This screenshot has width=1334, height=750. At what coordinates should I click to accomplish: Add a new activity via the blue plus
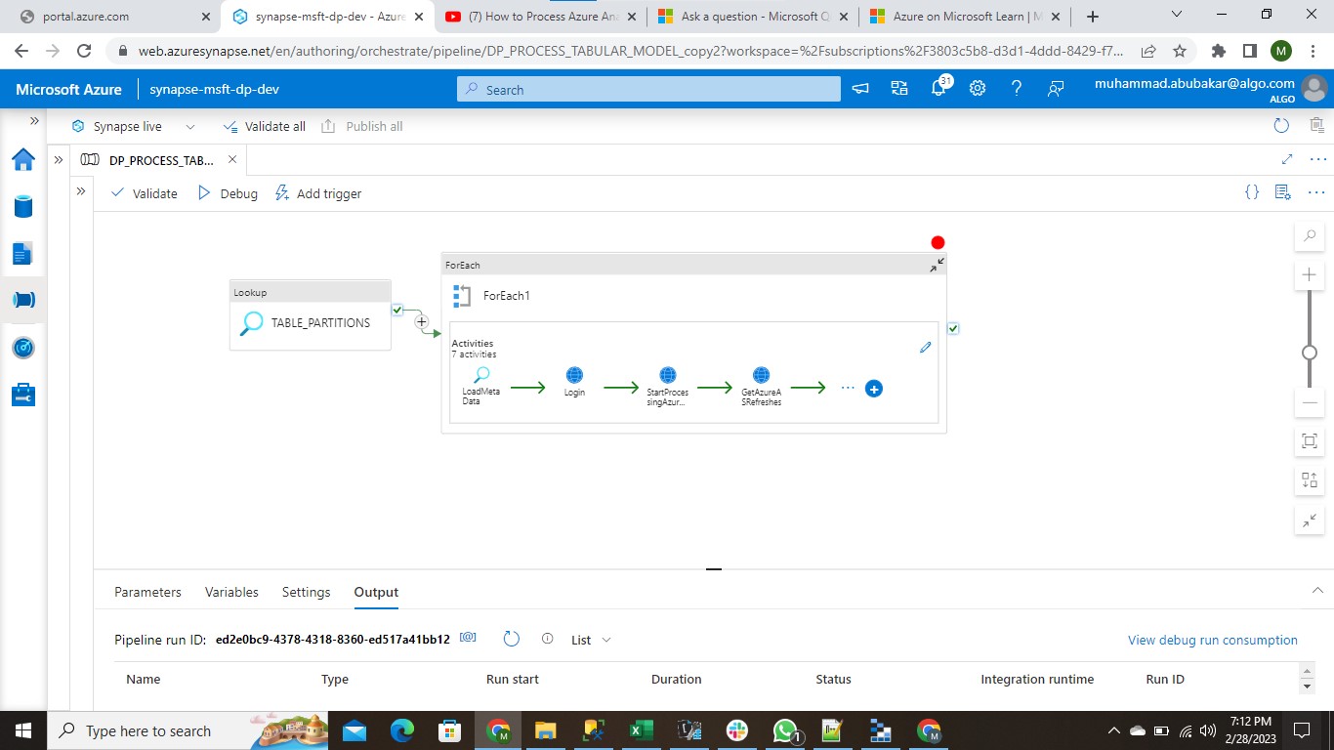pos(873,389)
